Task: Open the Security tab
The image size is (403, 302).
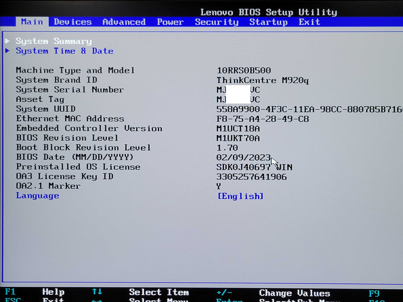Action: click(x=217, y=22)
